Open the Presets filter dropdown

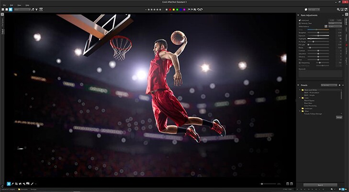point(329,85)
